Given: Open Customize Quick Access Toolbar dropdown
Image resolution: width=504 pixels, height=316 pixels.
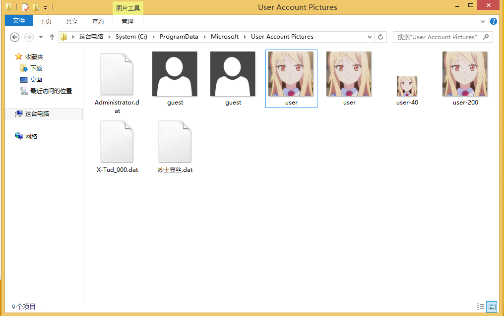Looking at the screenshot, I should [x=45, y=7].
